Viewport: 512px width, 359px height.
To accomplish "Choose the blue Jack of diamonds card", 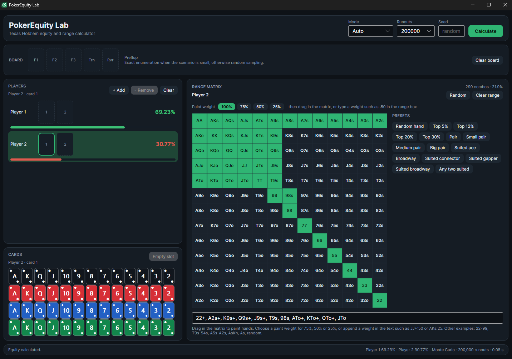I will 53,310.
